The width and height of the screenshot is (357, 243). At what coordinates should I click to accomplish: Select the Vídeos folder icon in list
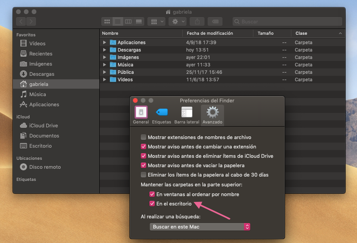tap(113, 80)
